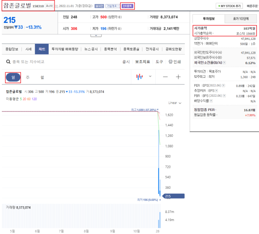Zoom in chart with the plus icon
The height and width of the screenshot is (234, 259).
pos(178,77)
